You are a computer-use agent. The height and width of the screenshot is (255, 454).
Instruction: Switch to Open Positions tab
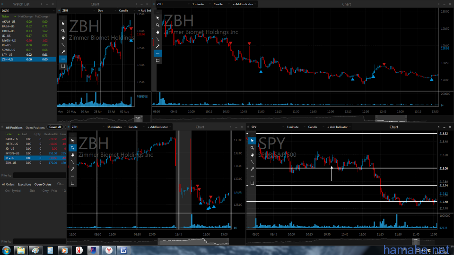pyautogui.click(x=35, y=127)
